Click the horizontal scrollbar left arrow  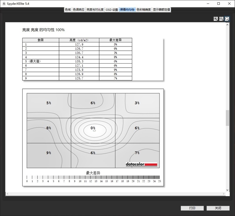point(8,194)
